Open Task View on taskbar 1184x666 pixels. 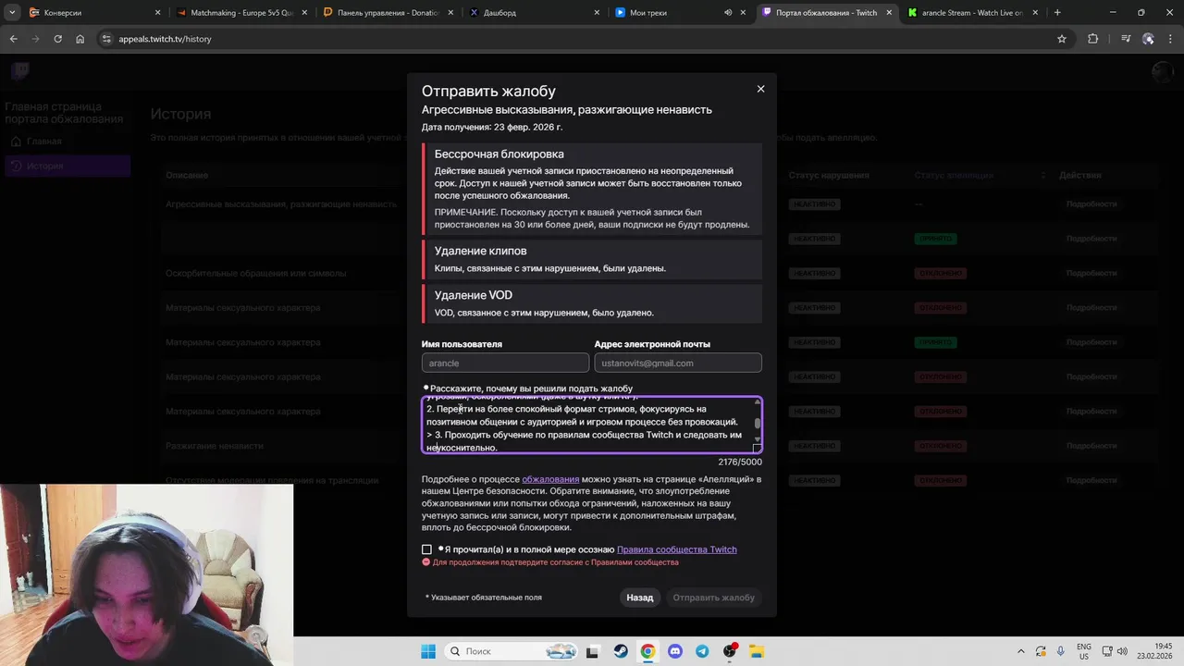point(593,651)
